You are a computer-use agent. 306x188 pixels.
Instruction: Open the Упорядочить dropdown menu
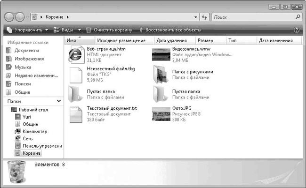[x=28, y=30]
